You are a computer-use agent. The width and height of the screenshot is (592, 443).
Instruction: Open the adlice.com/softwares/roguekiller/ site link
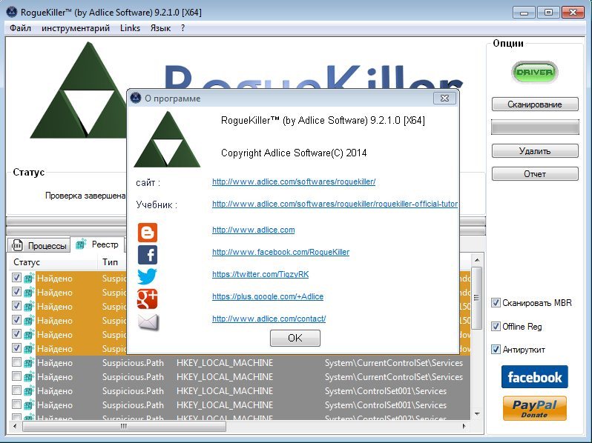pos(294,181)
